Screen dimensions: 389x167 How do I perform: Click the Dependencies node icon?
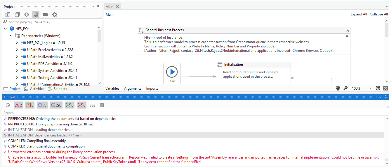(x=18, y=36)
